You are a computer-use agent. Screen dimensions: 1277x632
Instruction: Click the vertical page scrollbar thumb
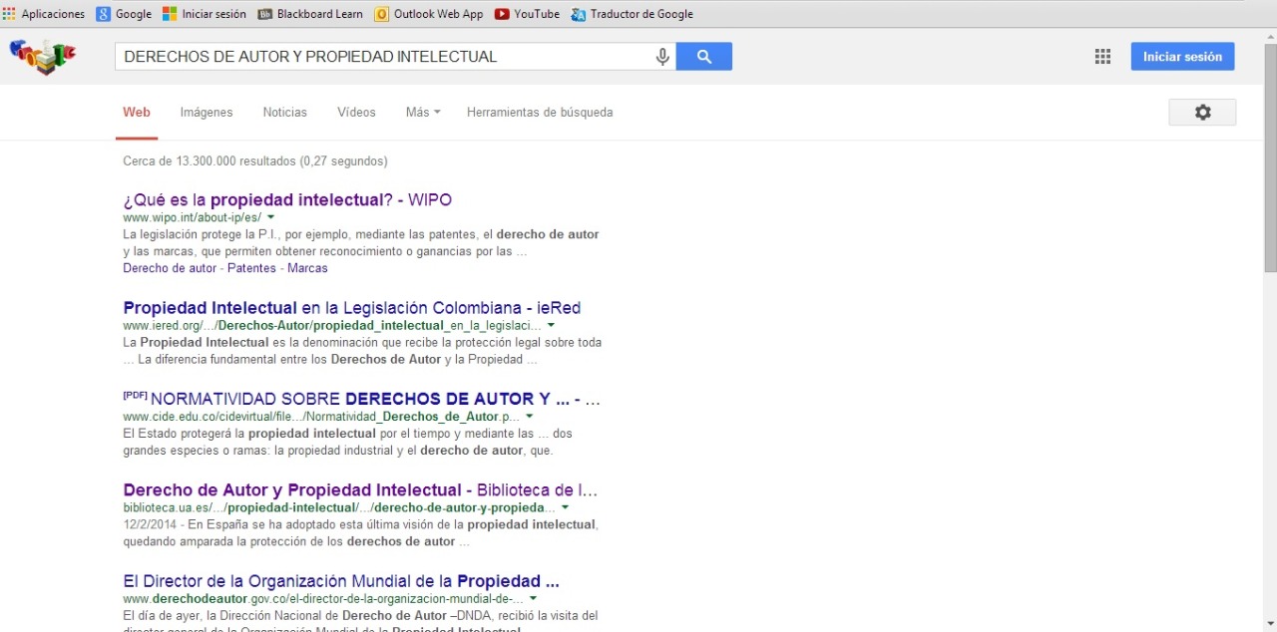tap(1269, 159)
